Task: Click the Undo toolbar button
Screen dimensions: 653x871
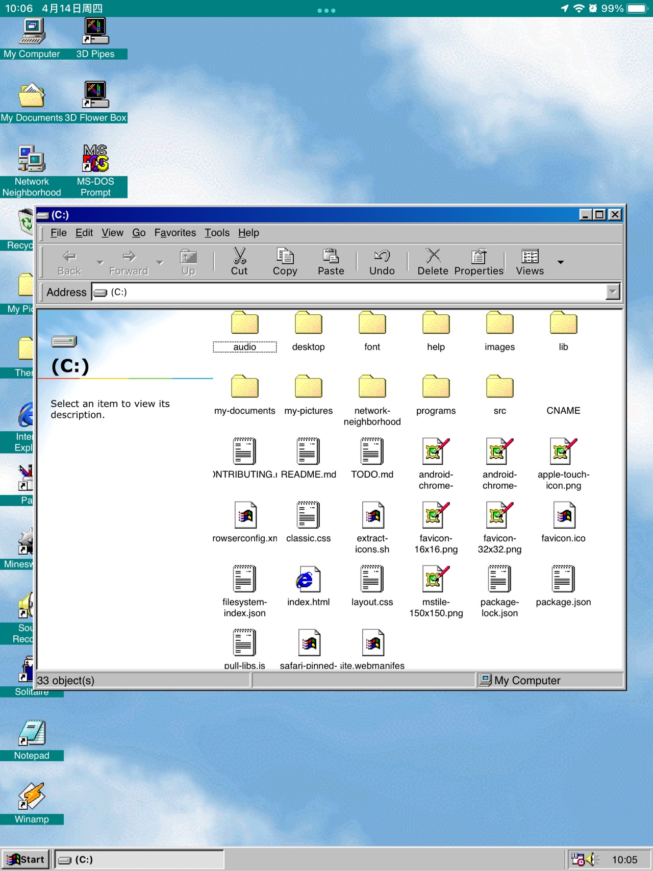Action: (382, 262)
